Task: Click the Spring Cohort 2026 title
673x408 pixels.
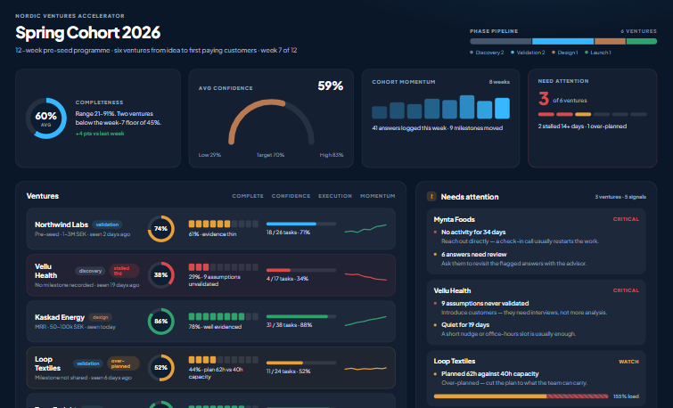Action: [x=87, y=33]
